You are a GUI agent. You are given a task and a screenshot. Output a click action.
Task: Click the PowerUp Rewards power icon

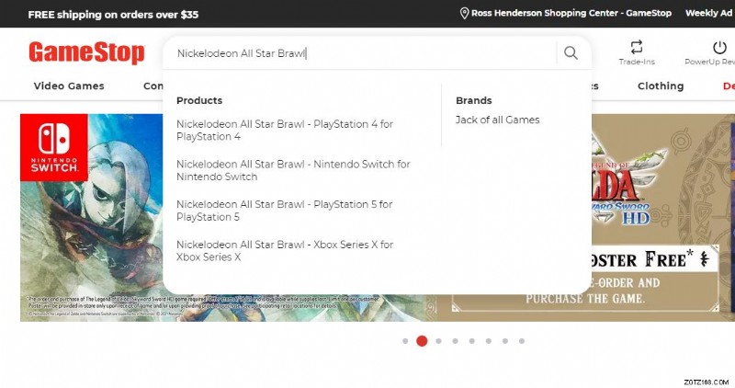click(x=719, y=47)
